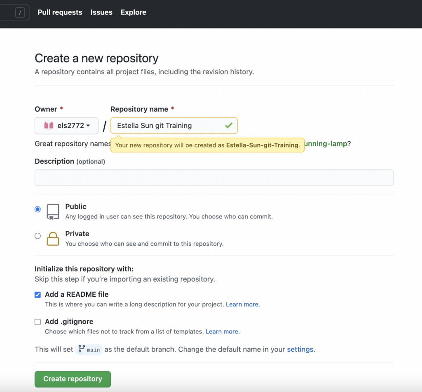Viewport: 422px width, 392px height.
Task: Click the suggested name ending in 'unning-lamp'
Action: click(326, 144)
